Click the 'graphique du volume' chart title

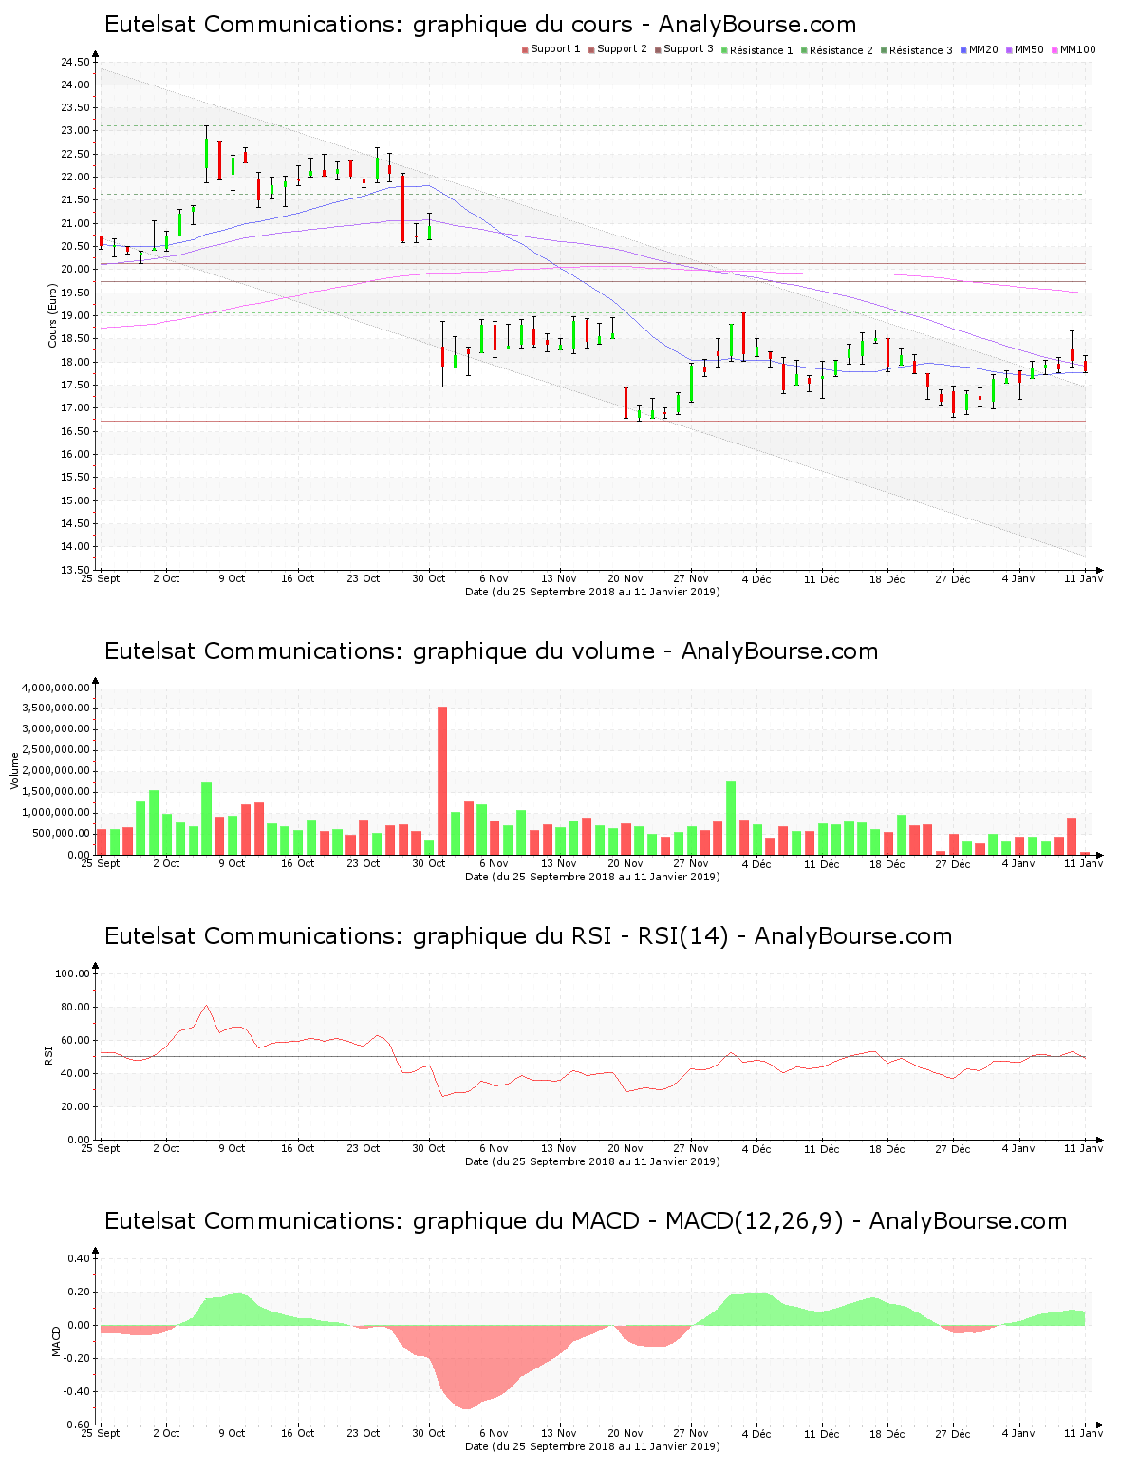(491, 651)
